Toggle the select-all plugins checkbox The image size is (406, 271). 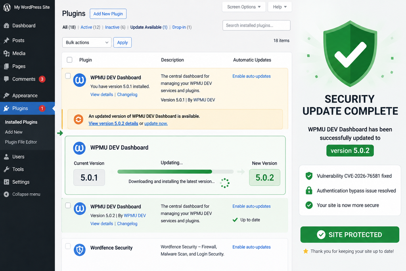pyautogui.click(x=69, y=60)
